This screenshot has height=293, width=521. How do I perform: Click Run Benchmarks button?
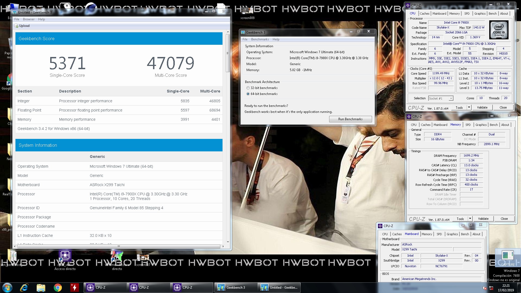point(350,119)
